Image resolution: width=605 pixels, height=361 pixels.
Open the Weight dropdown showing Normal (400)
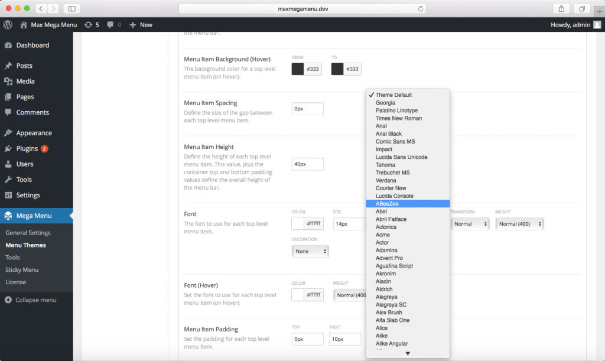pyautogui.click(x=519, y=224)
